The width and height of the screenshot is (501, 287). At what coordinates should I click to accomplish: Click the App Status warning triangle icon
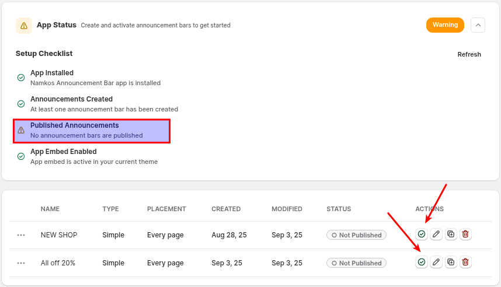click(24, 26)
